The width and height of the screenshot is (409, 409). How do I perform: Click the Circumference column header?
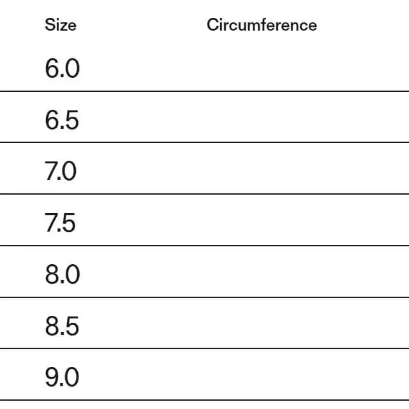(x=262, y=26)
